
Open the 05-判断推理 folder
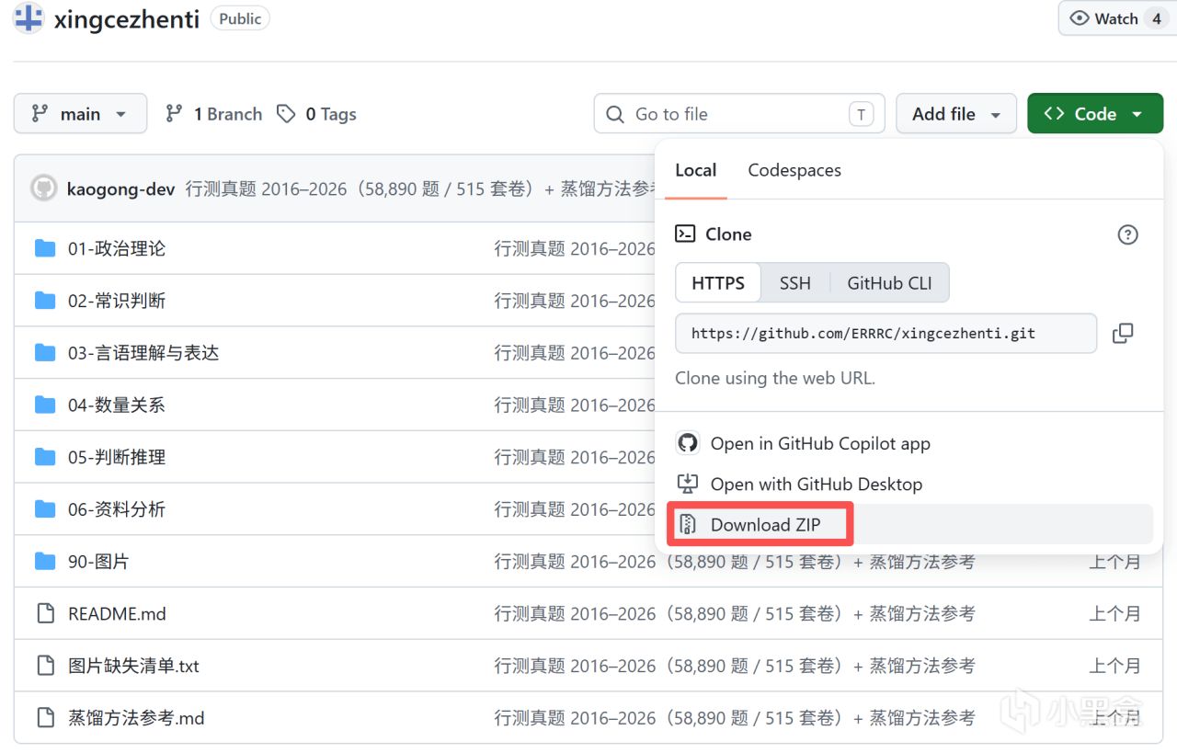[x=117, y=457]
